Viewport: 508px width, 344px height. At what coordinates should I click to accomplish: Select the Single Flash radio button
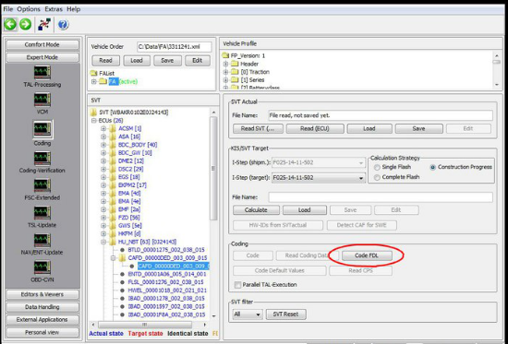[377, 167]
